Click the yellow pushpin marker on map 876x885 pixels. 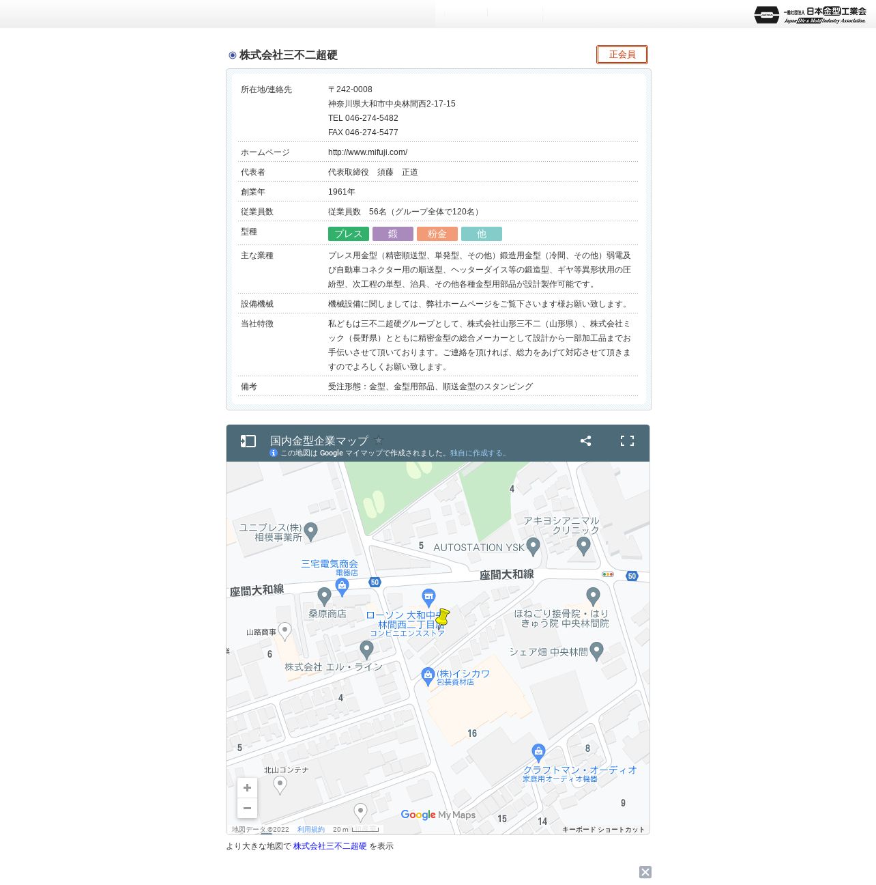(442, 617)
